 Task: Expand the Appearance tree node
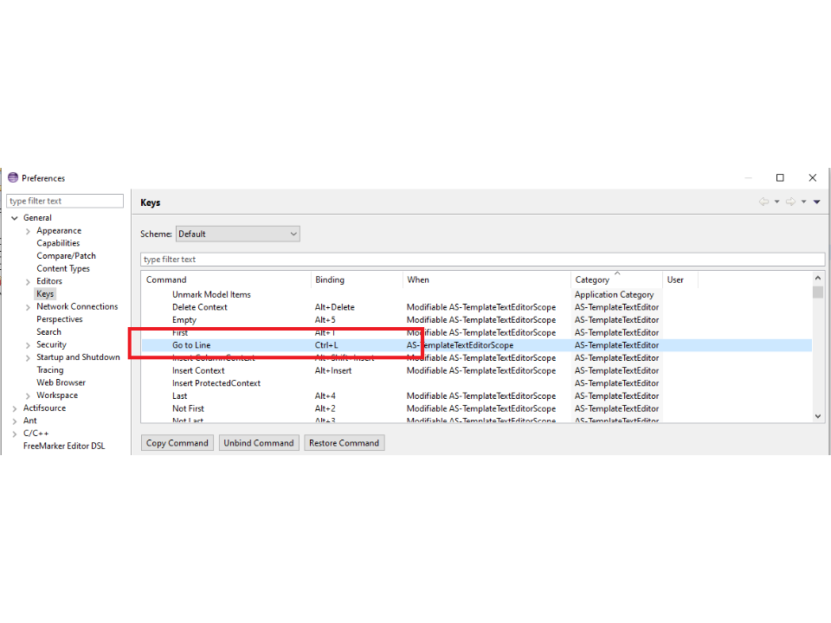click(x=28, y=231)
